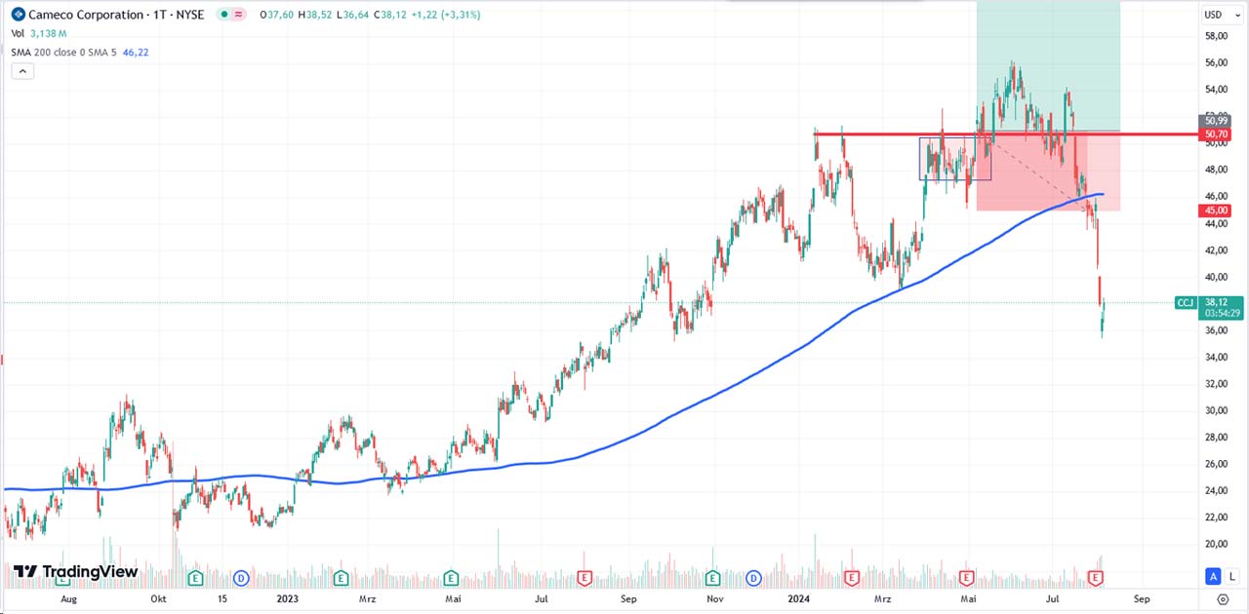Toggle logarithmic scale with the L button

click(1231, 577)
